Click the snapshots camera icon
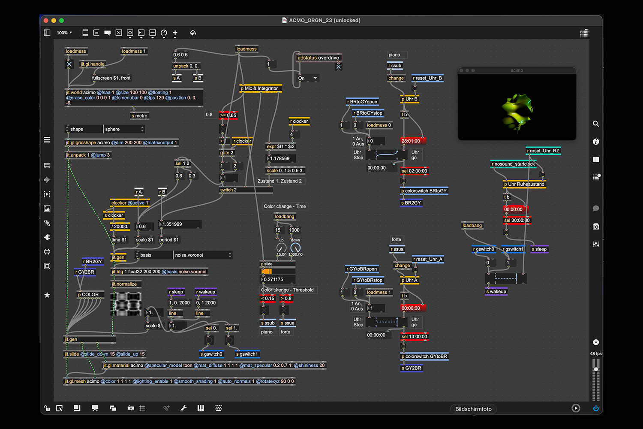Viewport: 643px width, 429px height. click(596, 227)
